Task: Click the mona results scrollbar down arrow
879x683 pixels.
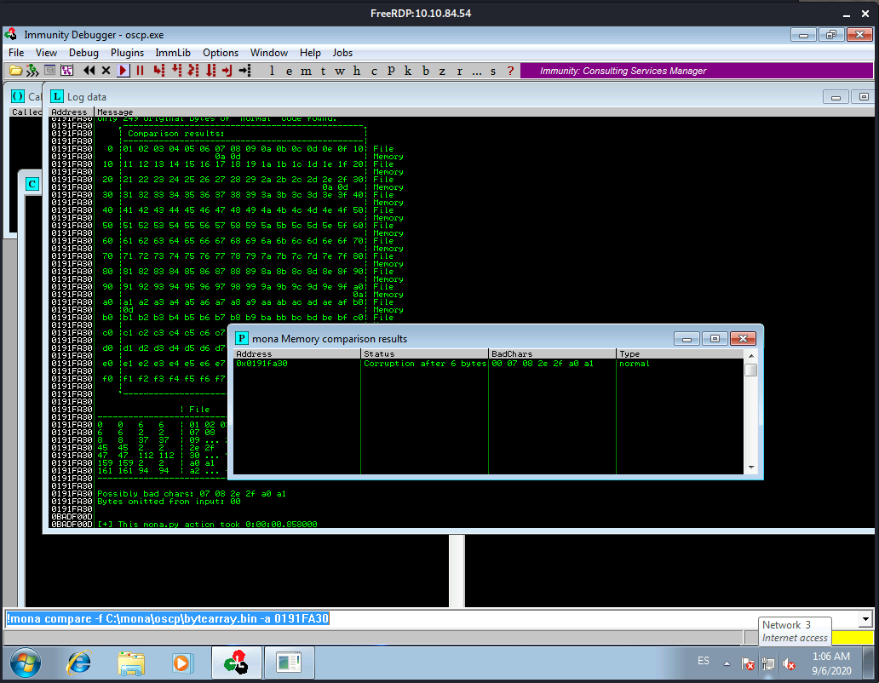Action: click(751, 468)
